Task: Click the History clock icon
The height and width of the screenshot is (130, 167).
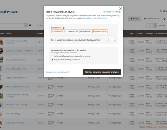Action: pos(160,11)
